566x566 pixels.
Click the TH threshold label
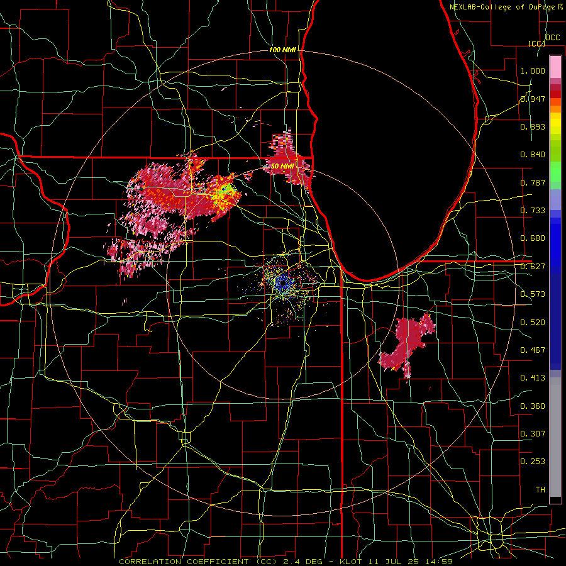click(540, 490)
